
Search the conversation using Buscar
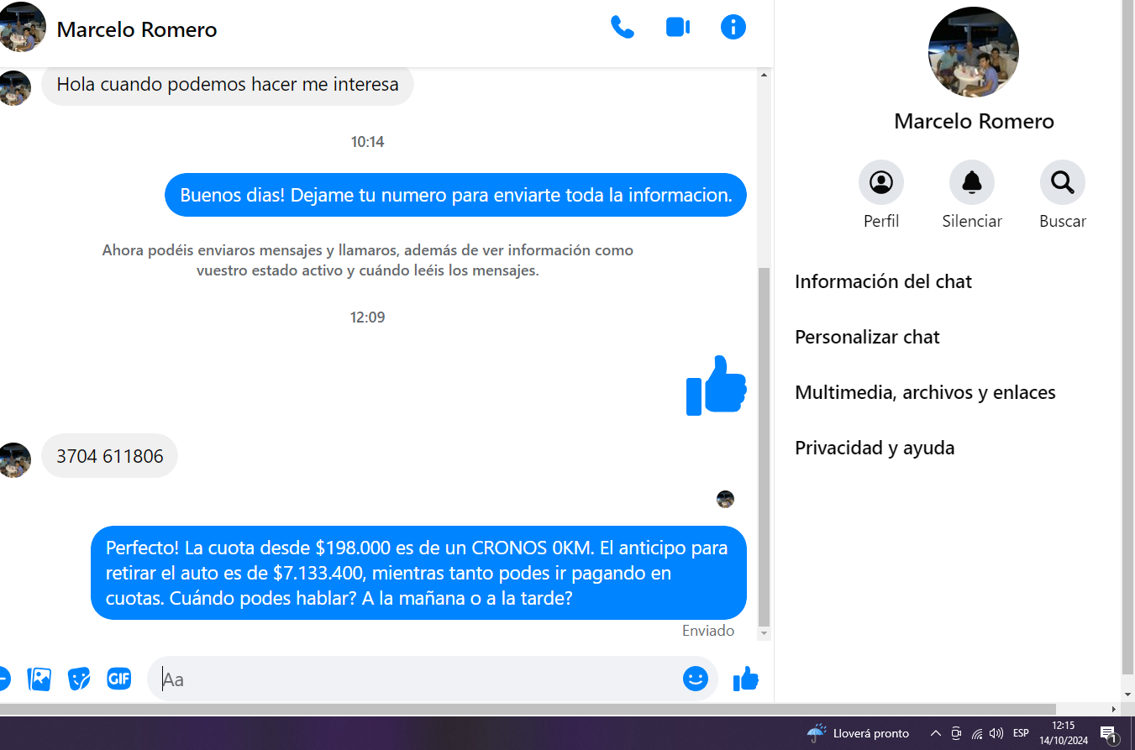pos(1062,182)
